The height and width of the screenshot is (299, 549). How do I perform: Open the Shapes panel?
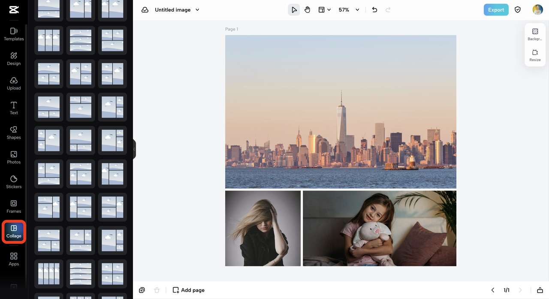point(14,133)
